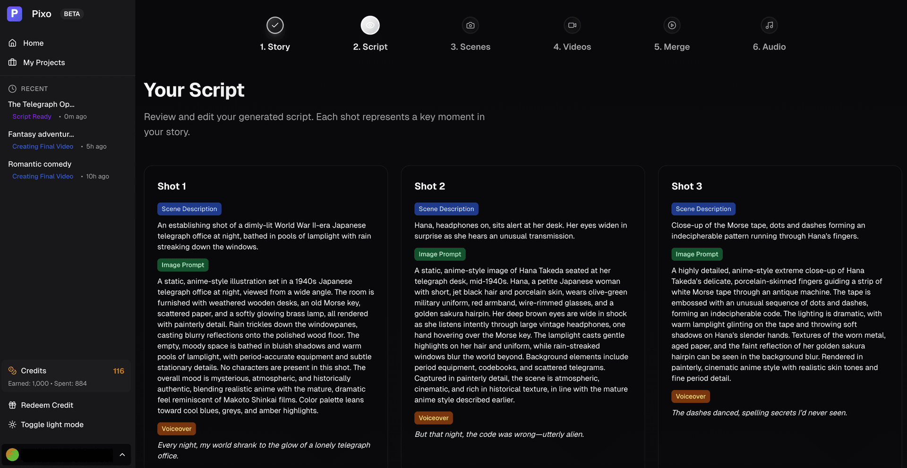Click the Shot 2 heading
The width and height of the screenshot is (907, 468).
pos(429,186)
